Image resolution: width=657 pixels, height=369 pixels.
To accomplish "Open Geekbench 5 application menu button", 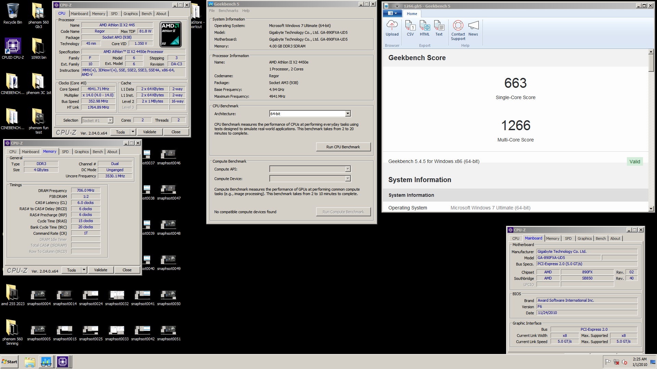I will 392,13.
